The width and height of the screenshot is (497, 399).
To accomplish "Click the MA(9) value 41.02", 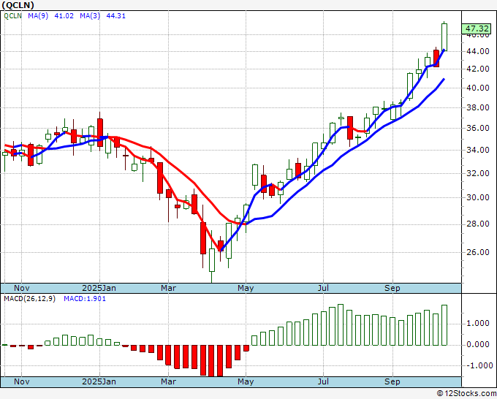I will click(64, 15).
